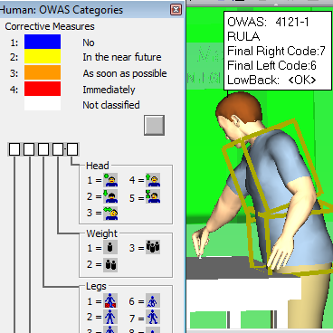Click the 'Final Left Code:6' text
Screen dimensions: 333x333
pyautogui.click(x=271, y=65)
